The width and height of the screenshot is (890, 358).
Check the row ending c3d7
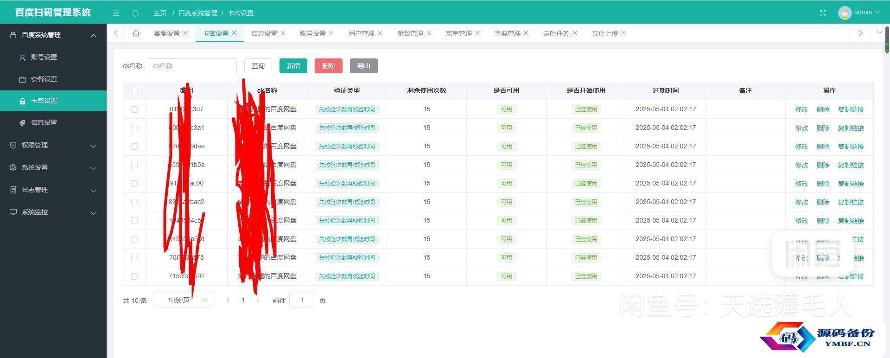134,109
